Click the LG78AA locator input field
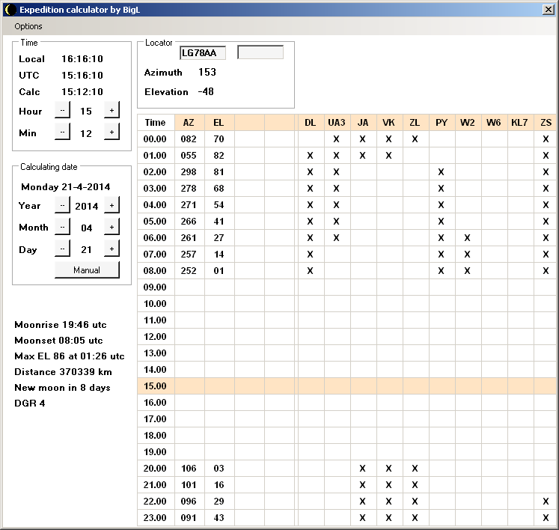This screenshot has width=559, height=530. point(202,53)
